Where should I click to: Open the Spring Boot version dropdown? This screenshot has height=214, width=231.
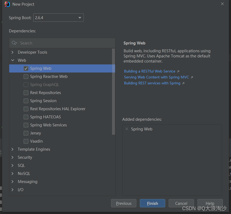coord(80,17)
